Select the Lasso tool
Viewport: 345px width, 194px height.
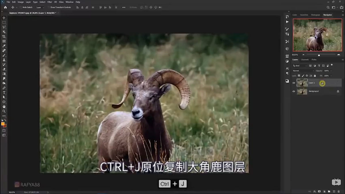click(4, 27)
